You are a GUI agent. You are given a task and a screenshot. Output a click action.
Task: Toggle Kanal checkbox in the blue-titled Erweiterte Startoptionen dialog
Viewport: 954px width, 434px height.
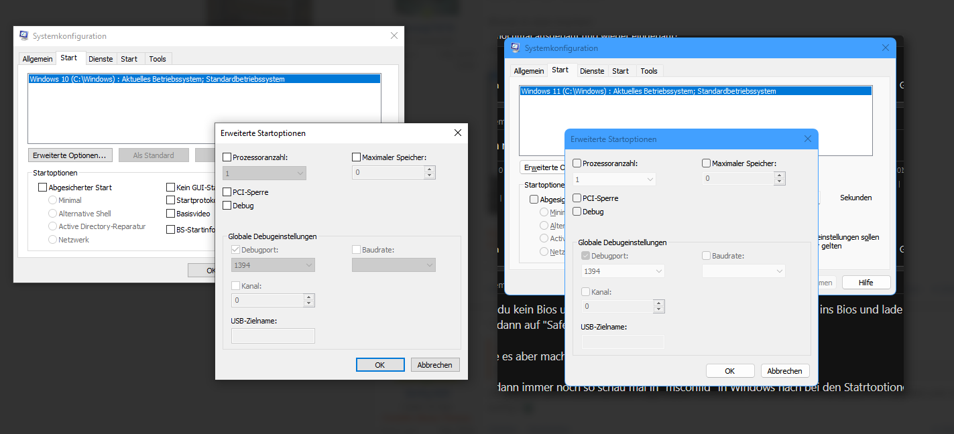point(586,292)
